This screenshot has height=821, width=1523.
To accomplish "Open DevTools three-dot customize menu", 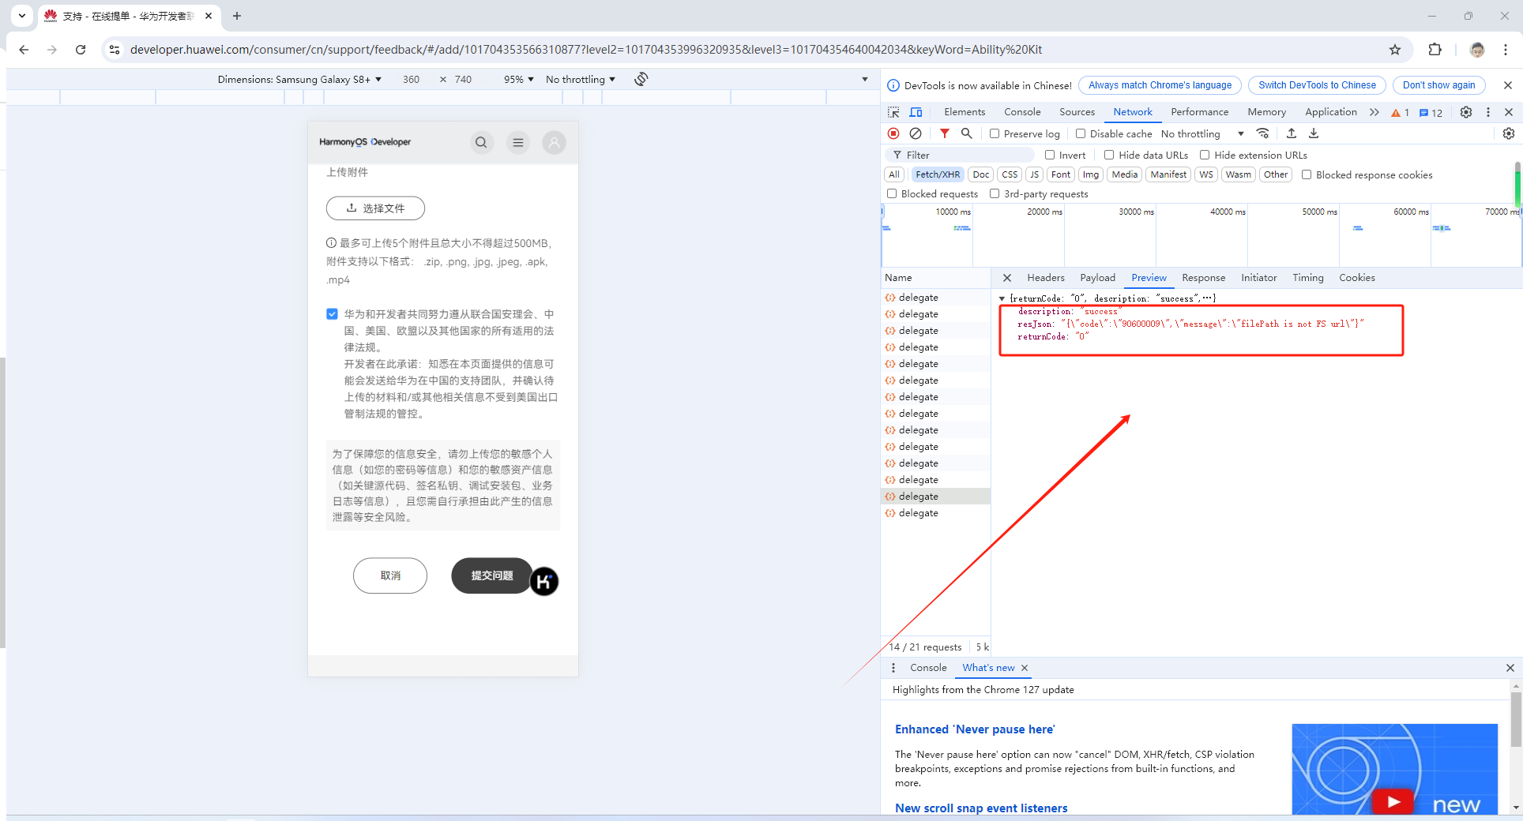I will click(1488, 112).
